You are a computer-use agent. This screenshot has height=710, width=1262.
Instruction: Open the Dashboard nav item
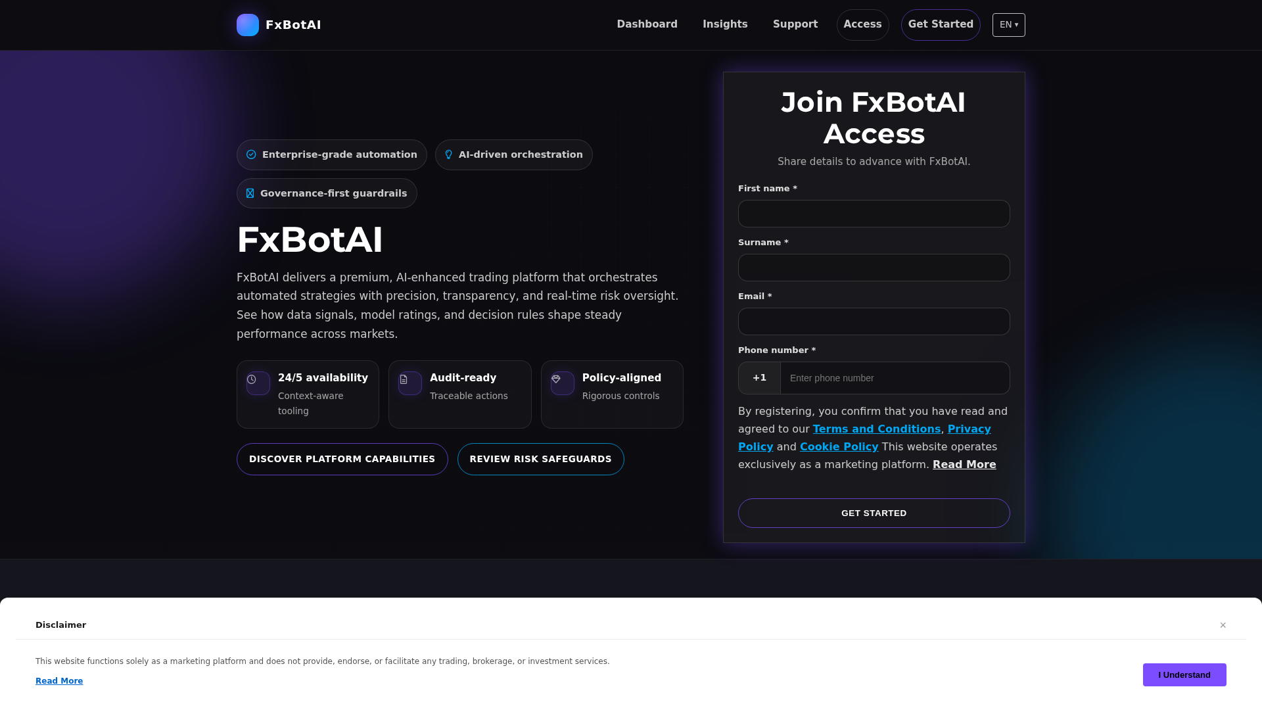pos(647,24)
